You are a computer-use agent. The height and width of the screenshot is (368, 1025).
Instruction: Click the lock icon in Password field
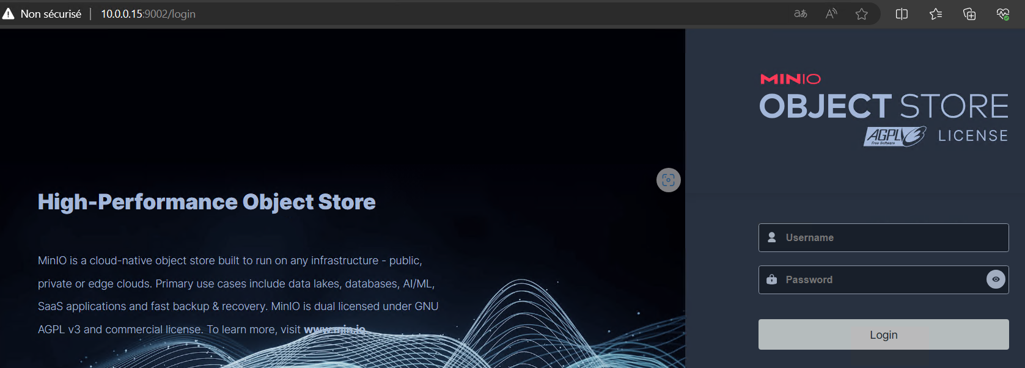point(772,280)
